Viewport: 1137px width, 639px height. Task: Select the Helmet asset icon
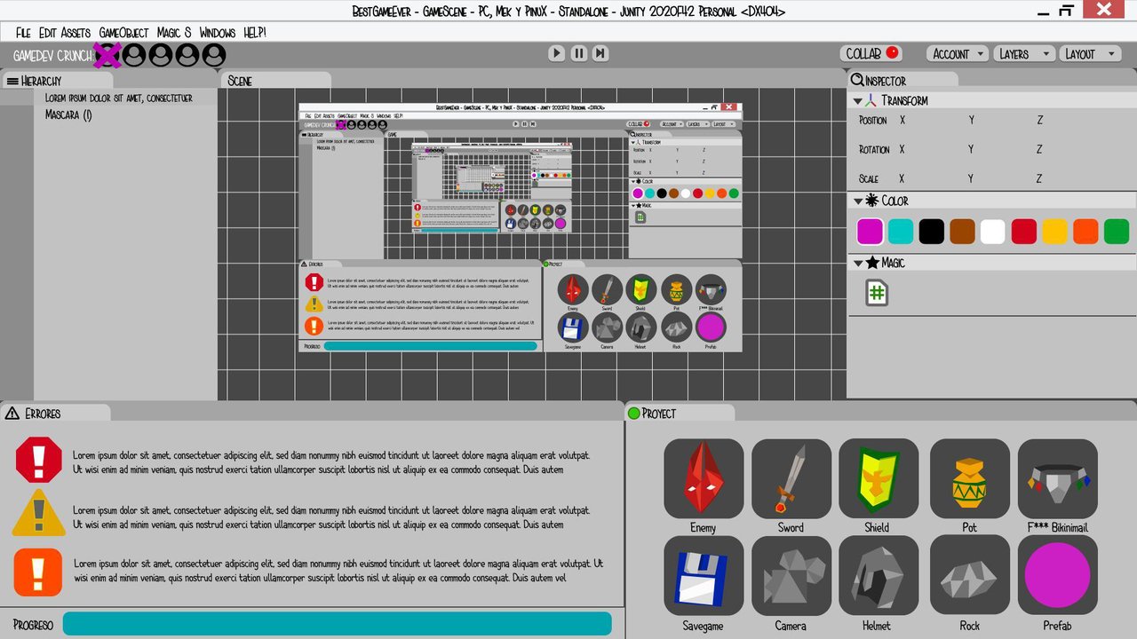[x=879, y=575]
